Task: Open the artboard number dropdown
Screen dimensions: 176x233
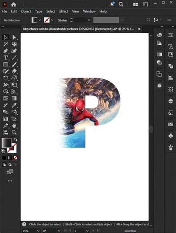Action: pyautogui.click(x=87, y=231)
